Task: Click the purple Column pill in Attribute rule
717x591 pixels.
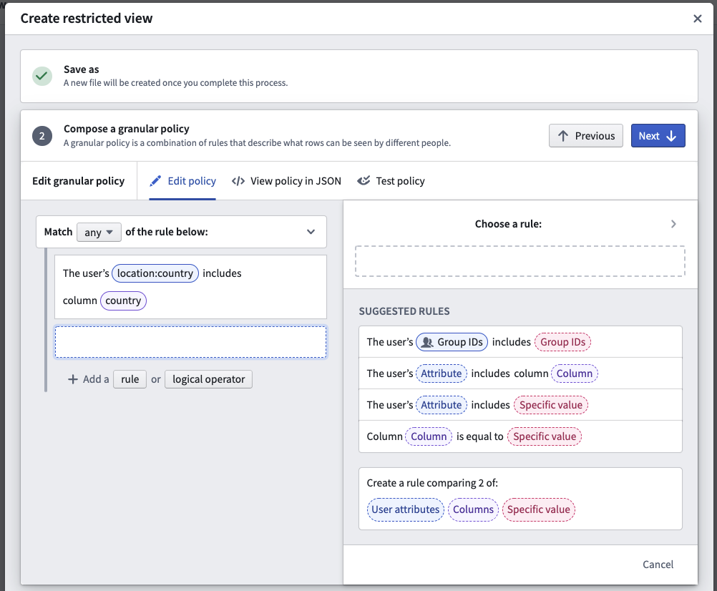Action: pos(575,373)
